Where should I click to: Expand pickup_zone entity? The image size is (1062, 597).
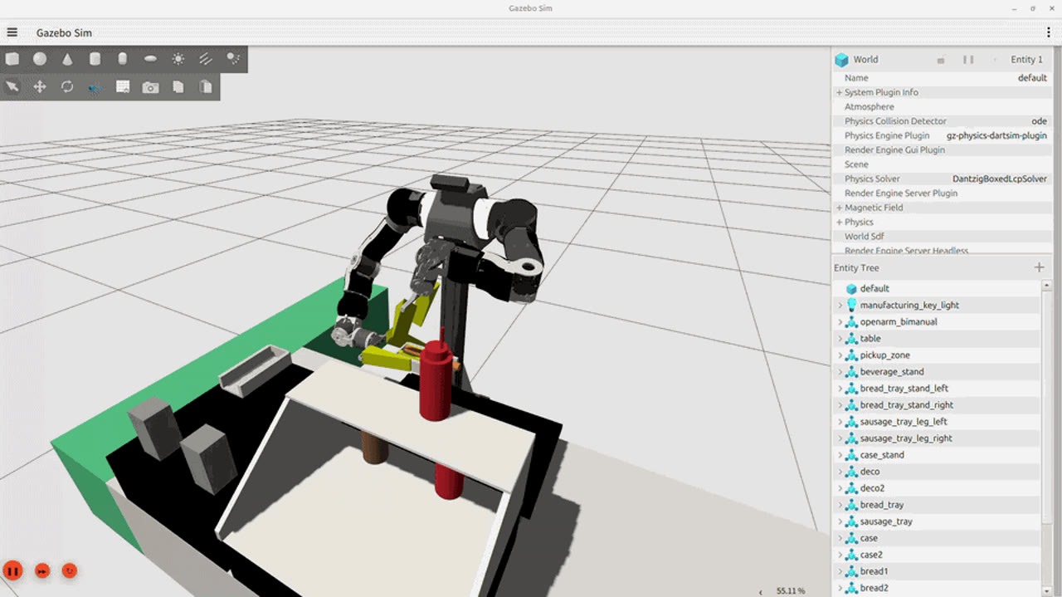(x=840, y=355)
